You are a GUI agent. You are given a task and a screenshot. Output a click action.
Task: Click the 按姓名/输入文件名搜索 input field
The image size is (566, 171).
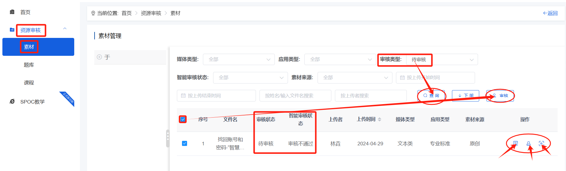pos(295,96)
